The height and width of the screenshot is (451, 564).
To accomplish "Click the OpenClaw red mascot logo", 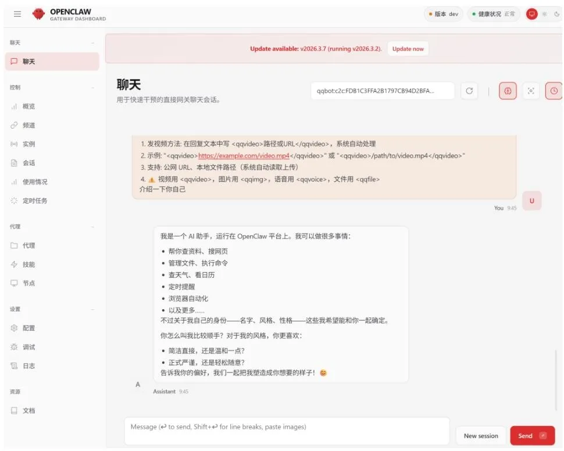I will click(x=38, y=14).
